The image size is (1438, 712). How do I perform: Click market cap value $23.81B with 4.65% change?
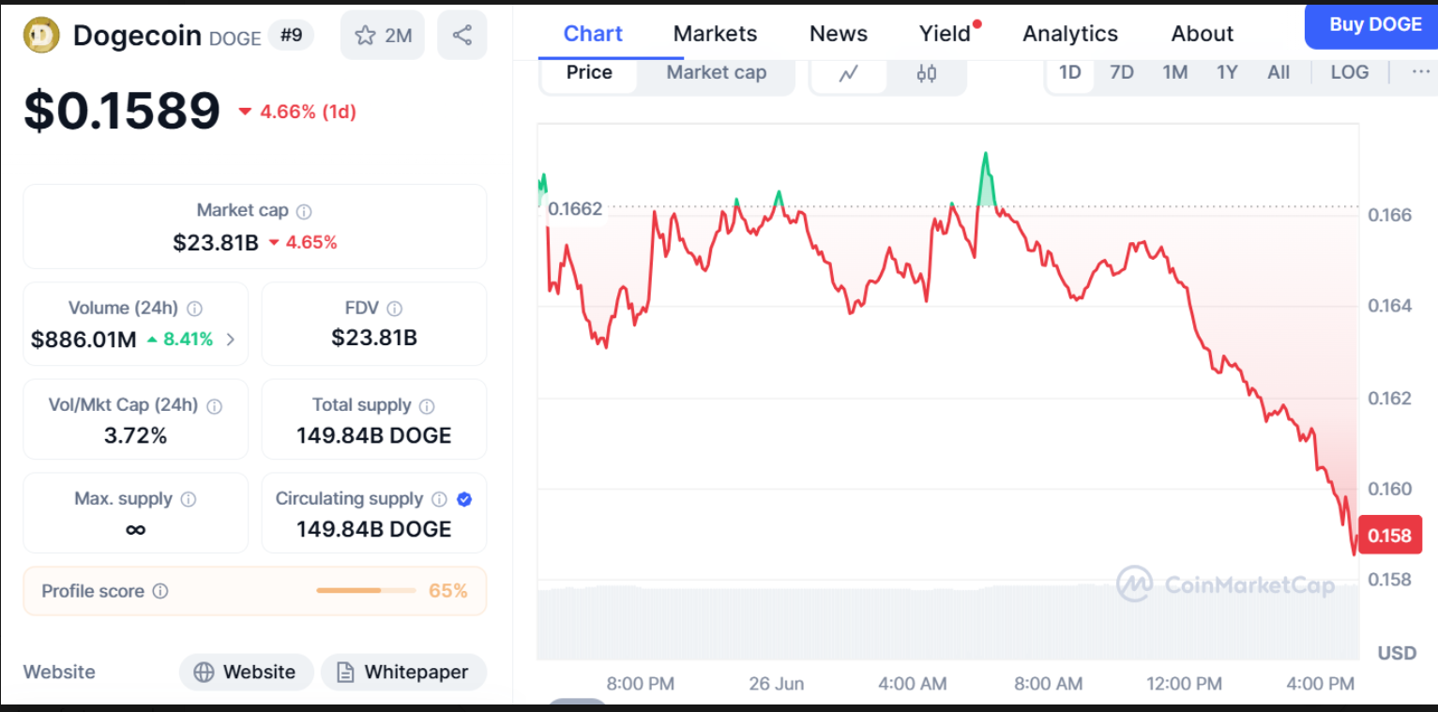255,243
